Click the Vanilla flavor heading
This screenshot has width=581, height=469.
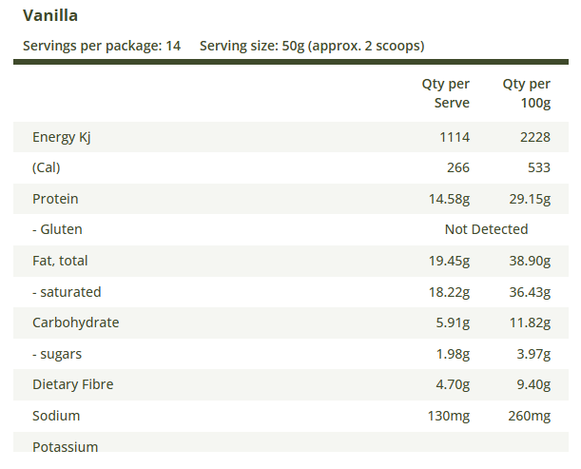tap(50, 16)
